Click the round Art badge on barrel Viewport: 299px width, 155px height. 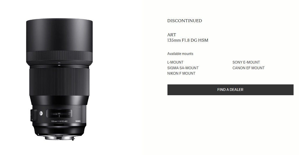click(41, 113)
